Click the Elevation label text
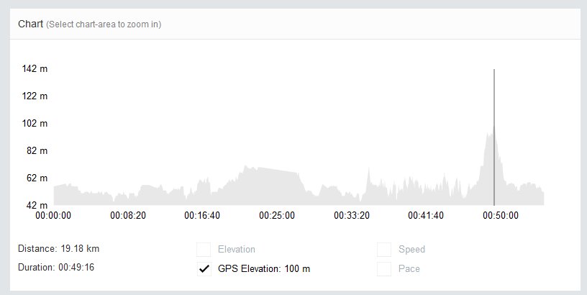Image resolution: width=587 pixels, height=295 pixels. [x=237, y=250]
